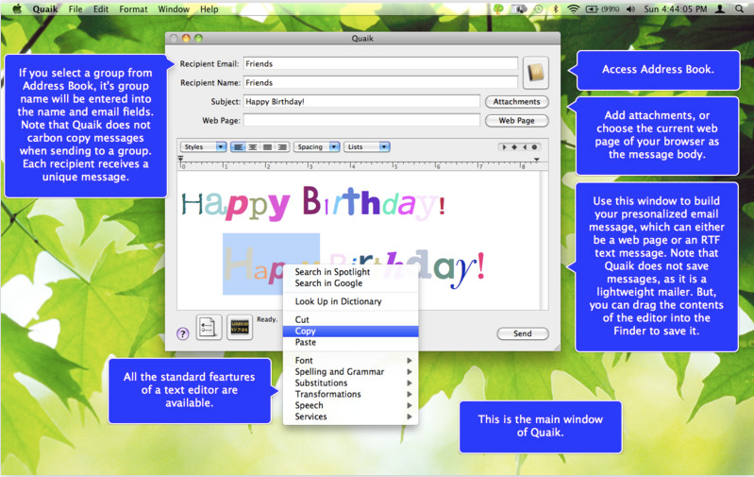Expand the Transformations submenu
This screenshot has height=477, width=754.
click(350, 394)
